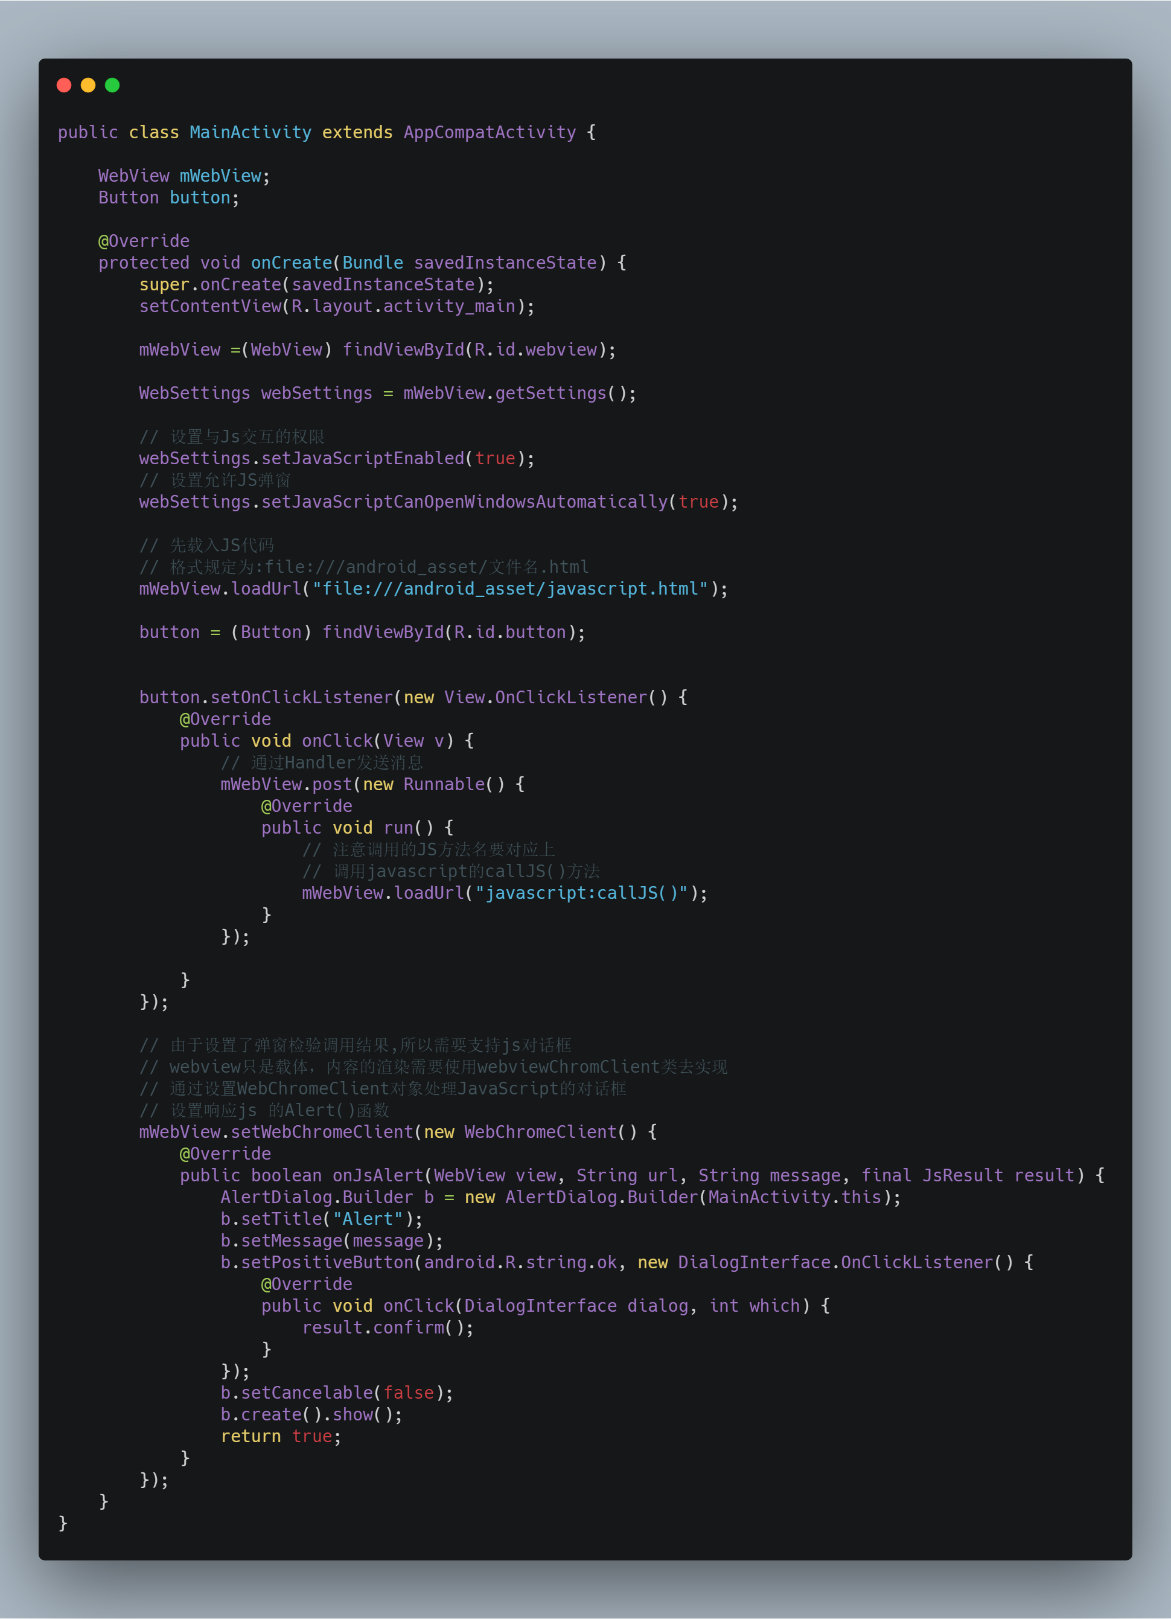Click the setOnClickListener method name
Screen dimensions: 1171x1619
[301, 697]
